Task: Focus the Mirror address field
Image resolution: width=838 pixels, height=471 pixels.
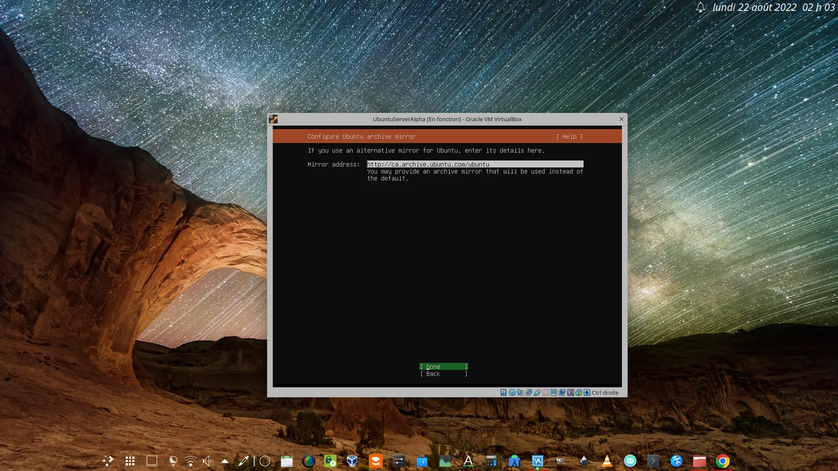Action: [x=475, y=165]
